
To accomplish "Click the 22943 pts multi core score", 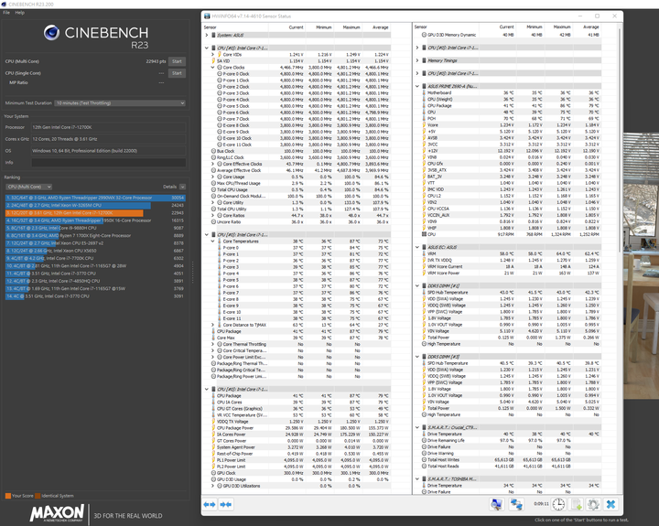I will pos(156,61).
